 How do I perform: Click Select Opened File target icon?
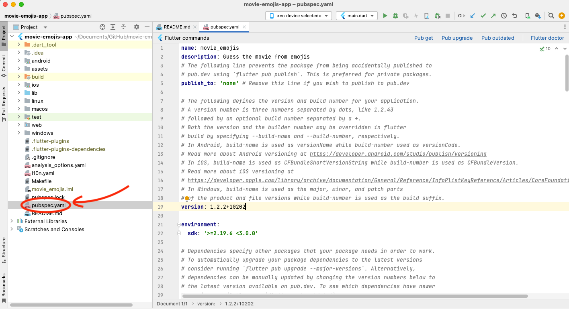click(102, 27)
